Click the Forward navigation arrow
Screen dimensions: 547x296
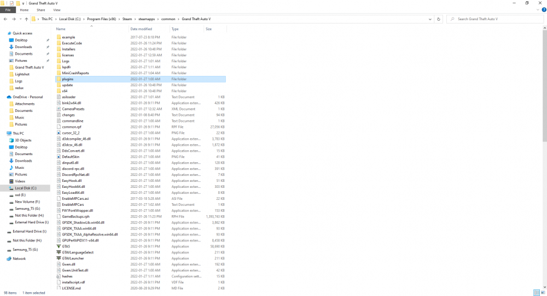coord(14,19)
